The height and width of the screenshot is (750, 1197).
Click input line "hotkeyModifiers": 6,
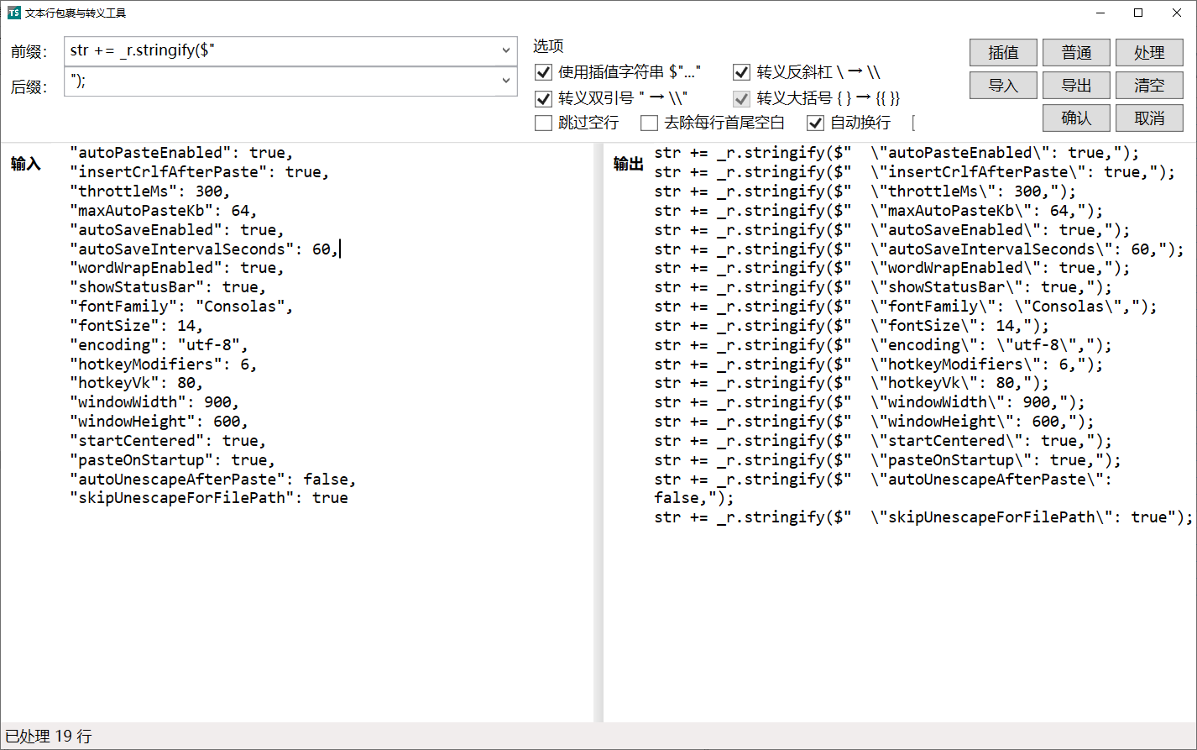coord(164,365)
